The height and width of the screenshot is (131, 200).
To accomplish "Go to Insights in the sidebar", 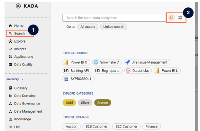I will (20, 49).
